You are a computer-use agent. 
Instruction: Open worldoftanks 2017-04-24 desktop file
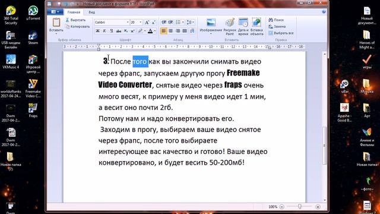pos(11,89)
